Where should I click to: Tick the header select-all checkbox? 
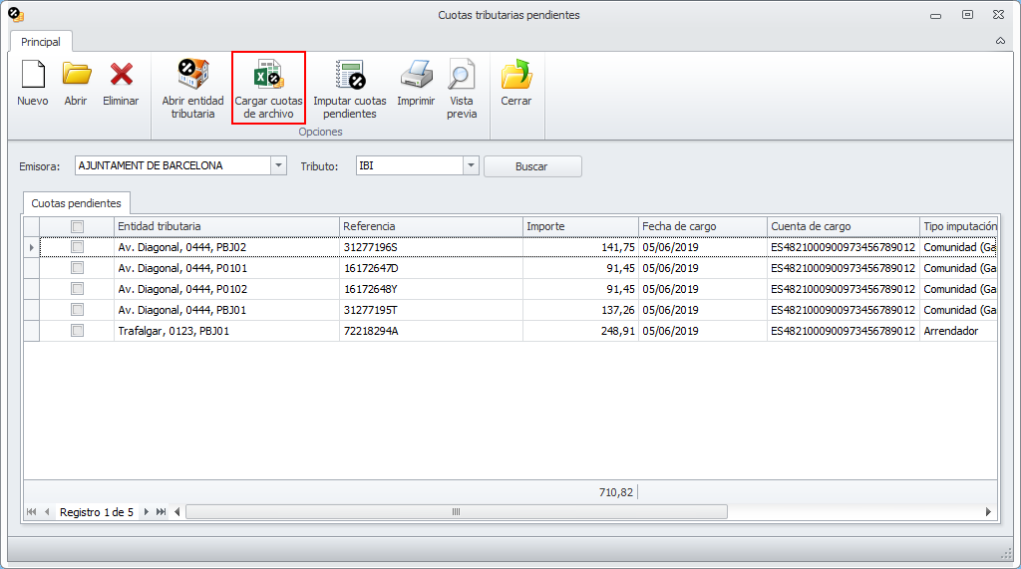pos(78,226)
